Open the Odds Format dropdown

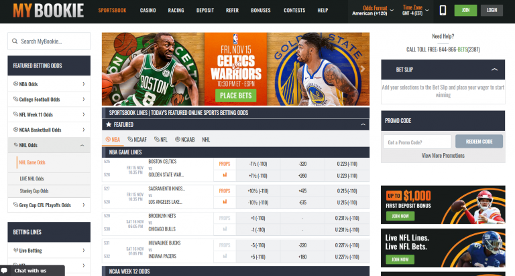(x=372, y=11)
